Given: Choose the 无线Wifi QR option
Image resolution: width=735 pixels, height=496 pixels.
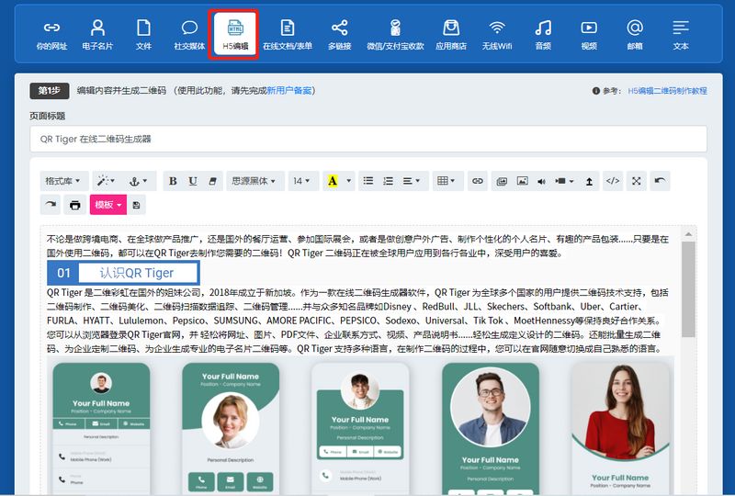Looking at the screenshot, I should coord(497,35).
